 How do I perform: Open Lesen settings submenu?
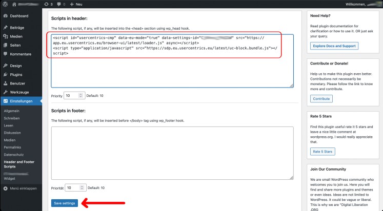(9, 125)
